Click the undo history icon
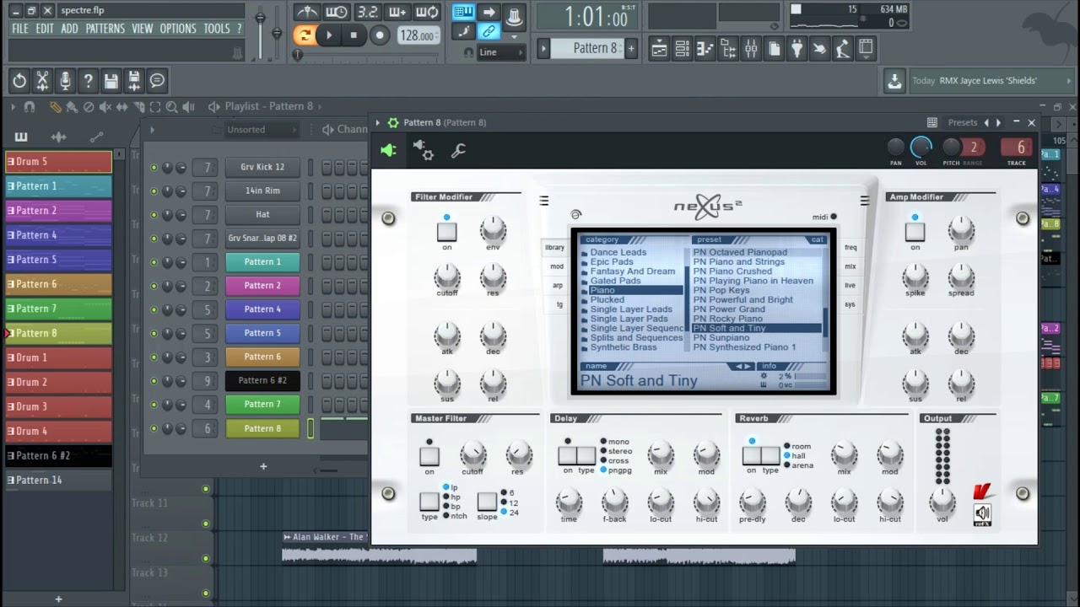Screen dimensions: 1080x607 pos(19,81)
